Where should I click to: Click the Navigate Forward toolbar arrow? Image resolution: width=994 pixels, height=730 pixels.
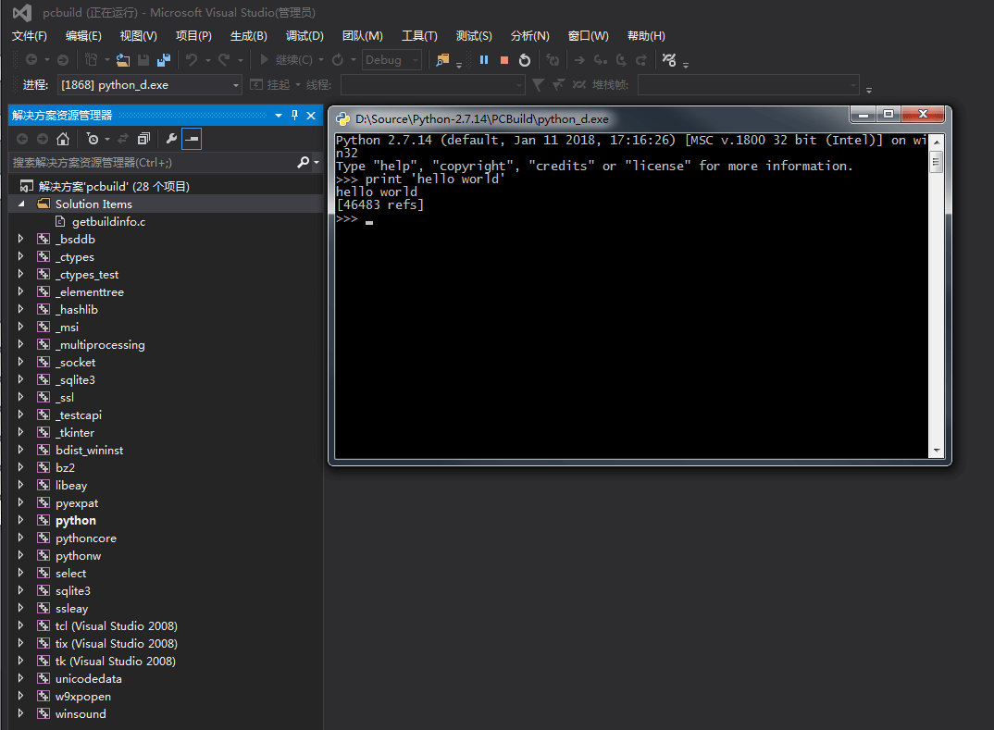63,59
